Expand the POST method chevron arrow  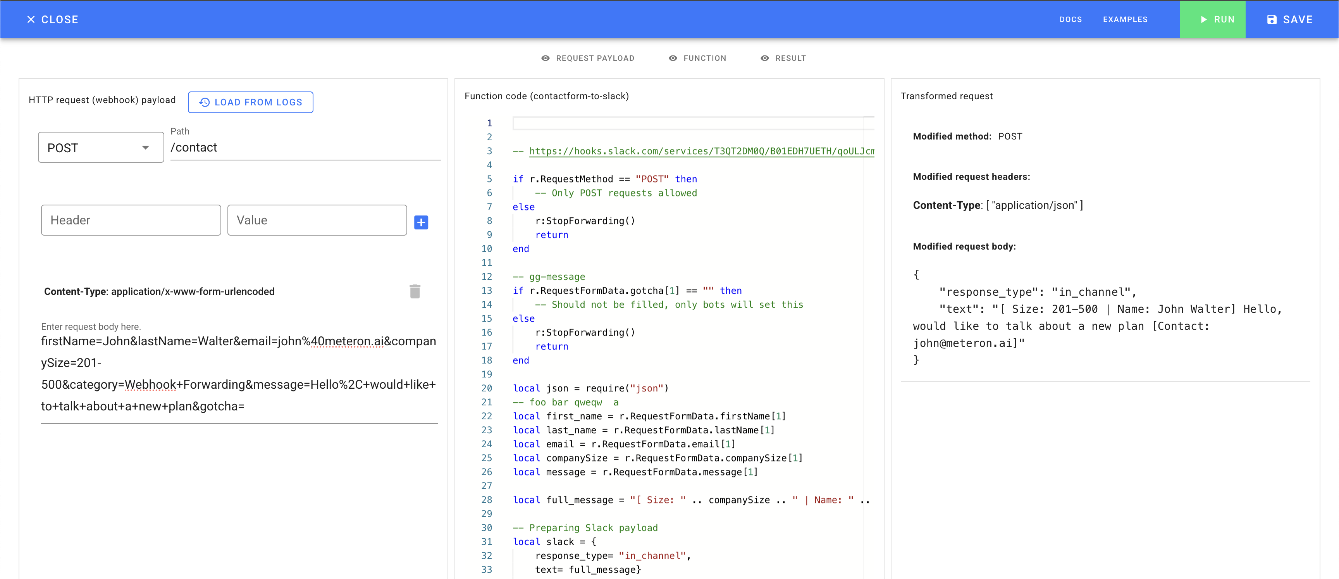coord(146,147)
